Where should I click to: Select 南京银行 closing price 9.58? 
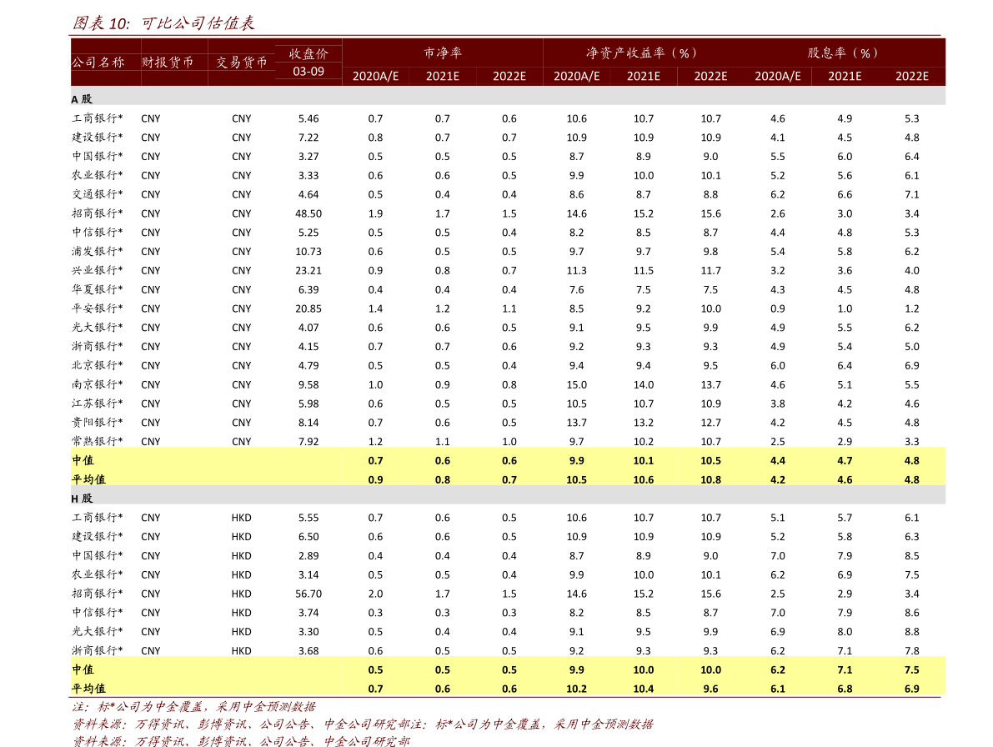[x=308, y=384]
